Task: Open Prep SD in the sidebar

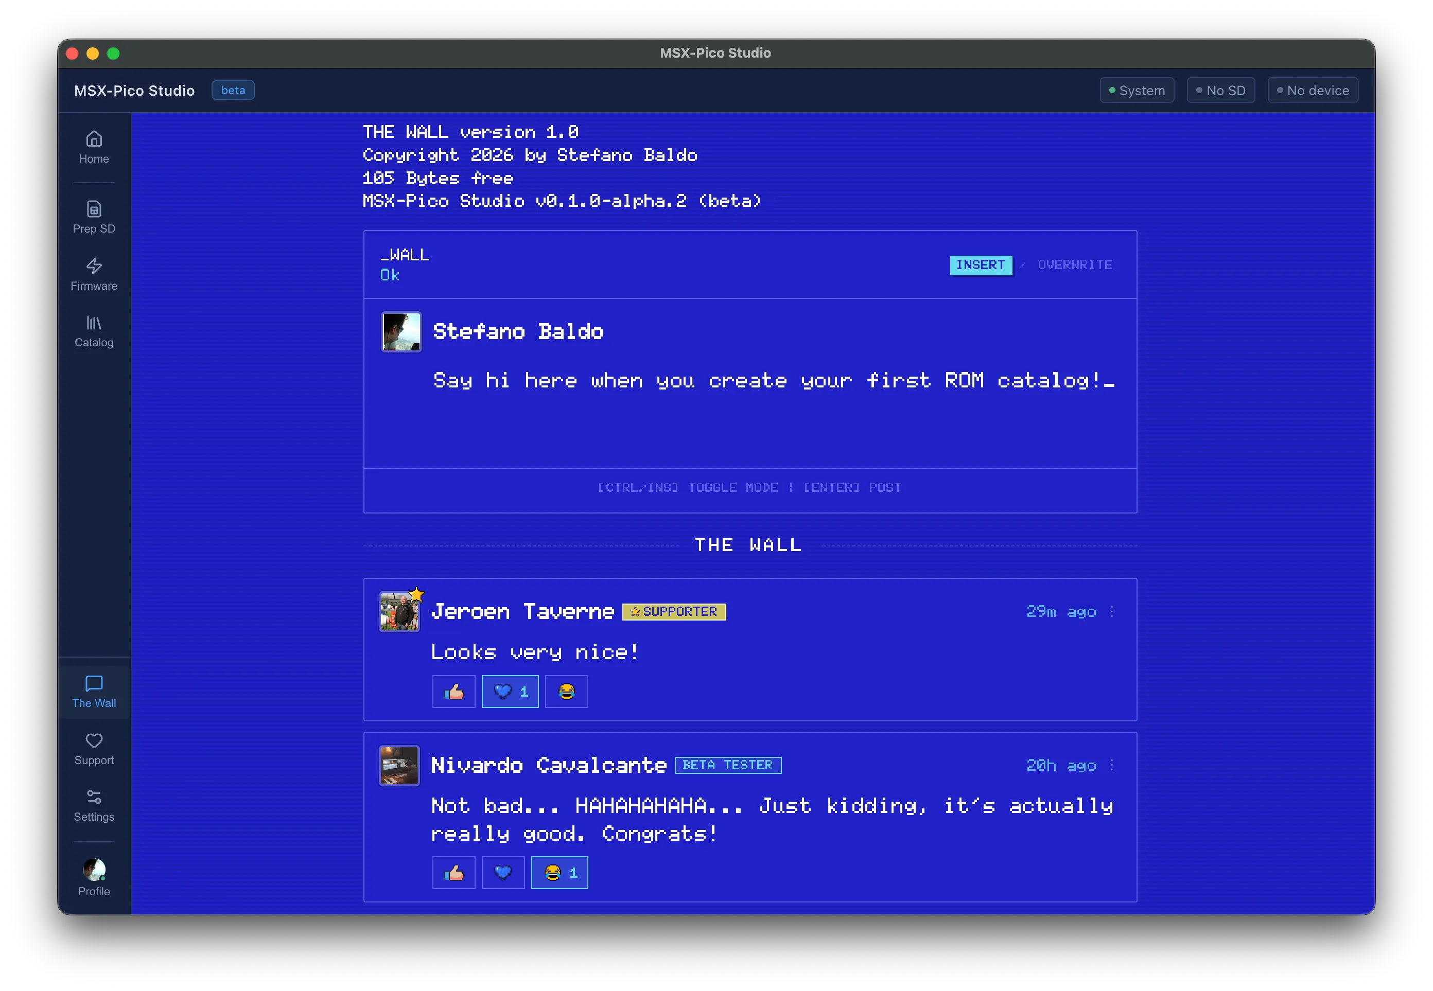Action: (x=94, y=217)
